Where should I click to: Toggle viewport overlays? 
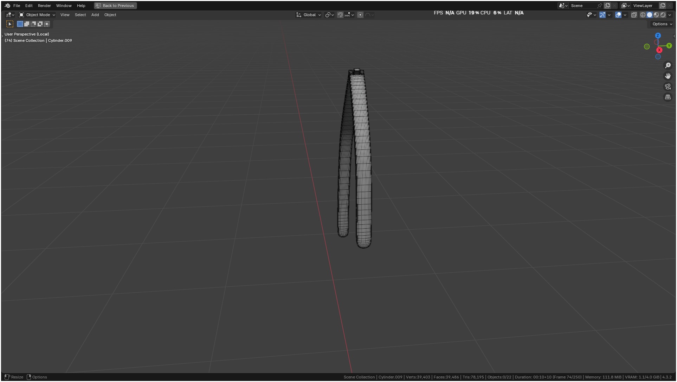(618, 15)
